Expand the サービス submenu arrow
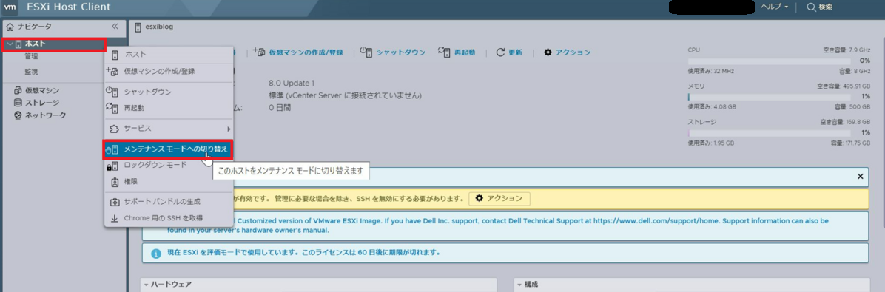Image resolution: width=885 pixels, height=292 pixels. tap(229, 129)
